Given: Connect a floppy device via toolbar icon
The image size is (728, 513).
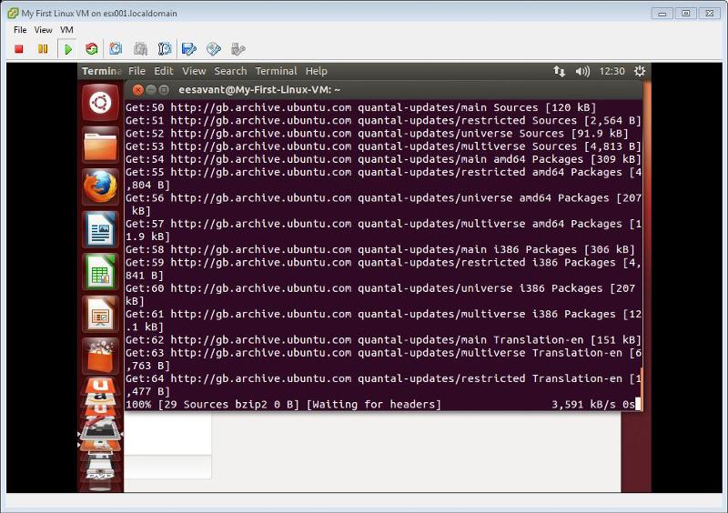Looking at the screenshot, I should click(189, 49).
